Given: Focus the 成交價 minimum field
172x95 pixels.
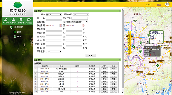Looking at the screenshot, I should pyautogui.click(x=54, y=40).
